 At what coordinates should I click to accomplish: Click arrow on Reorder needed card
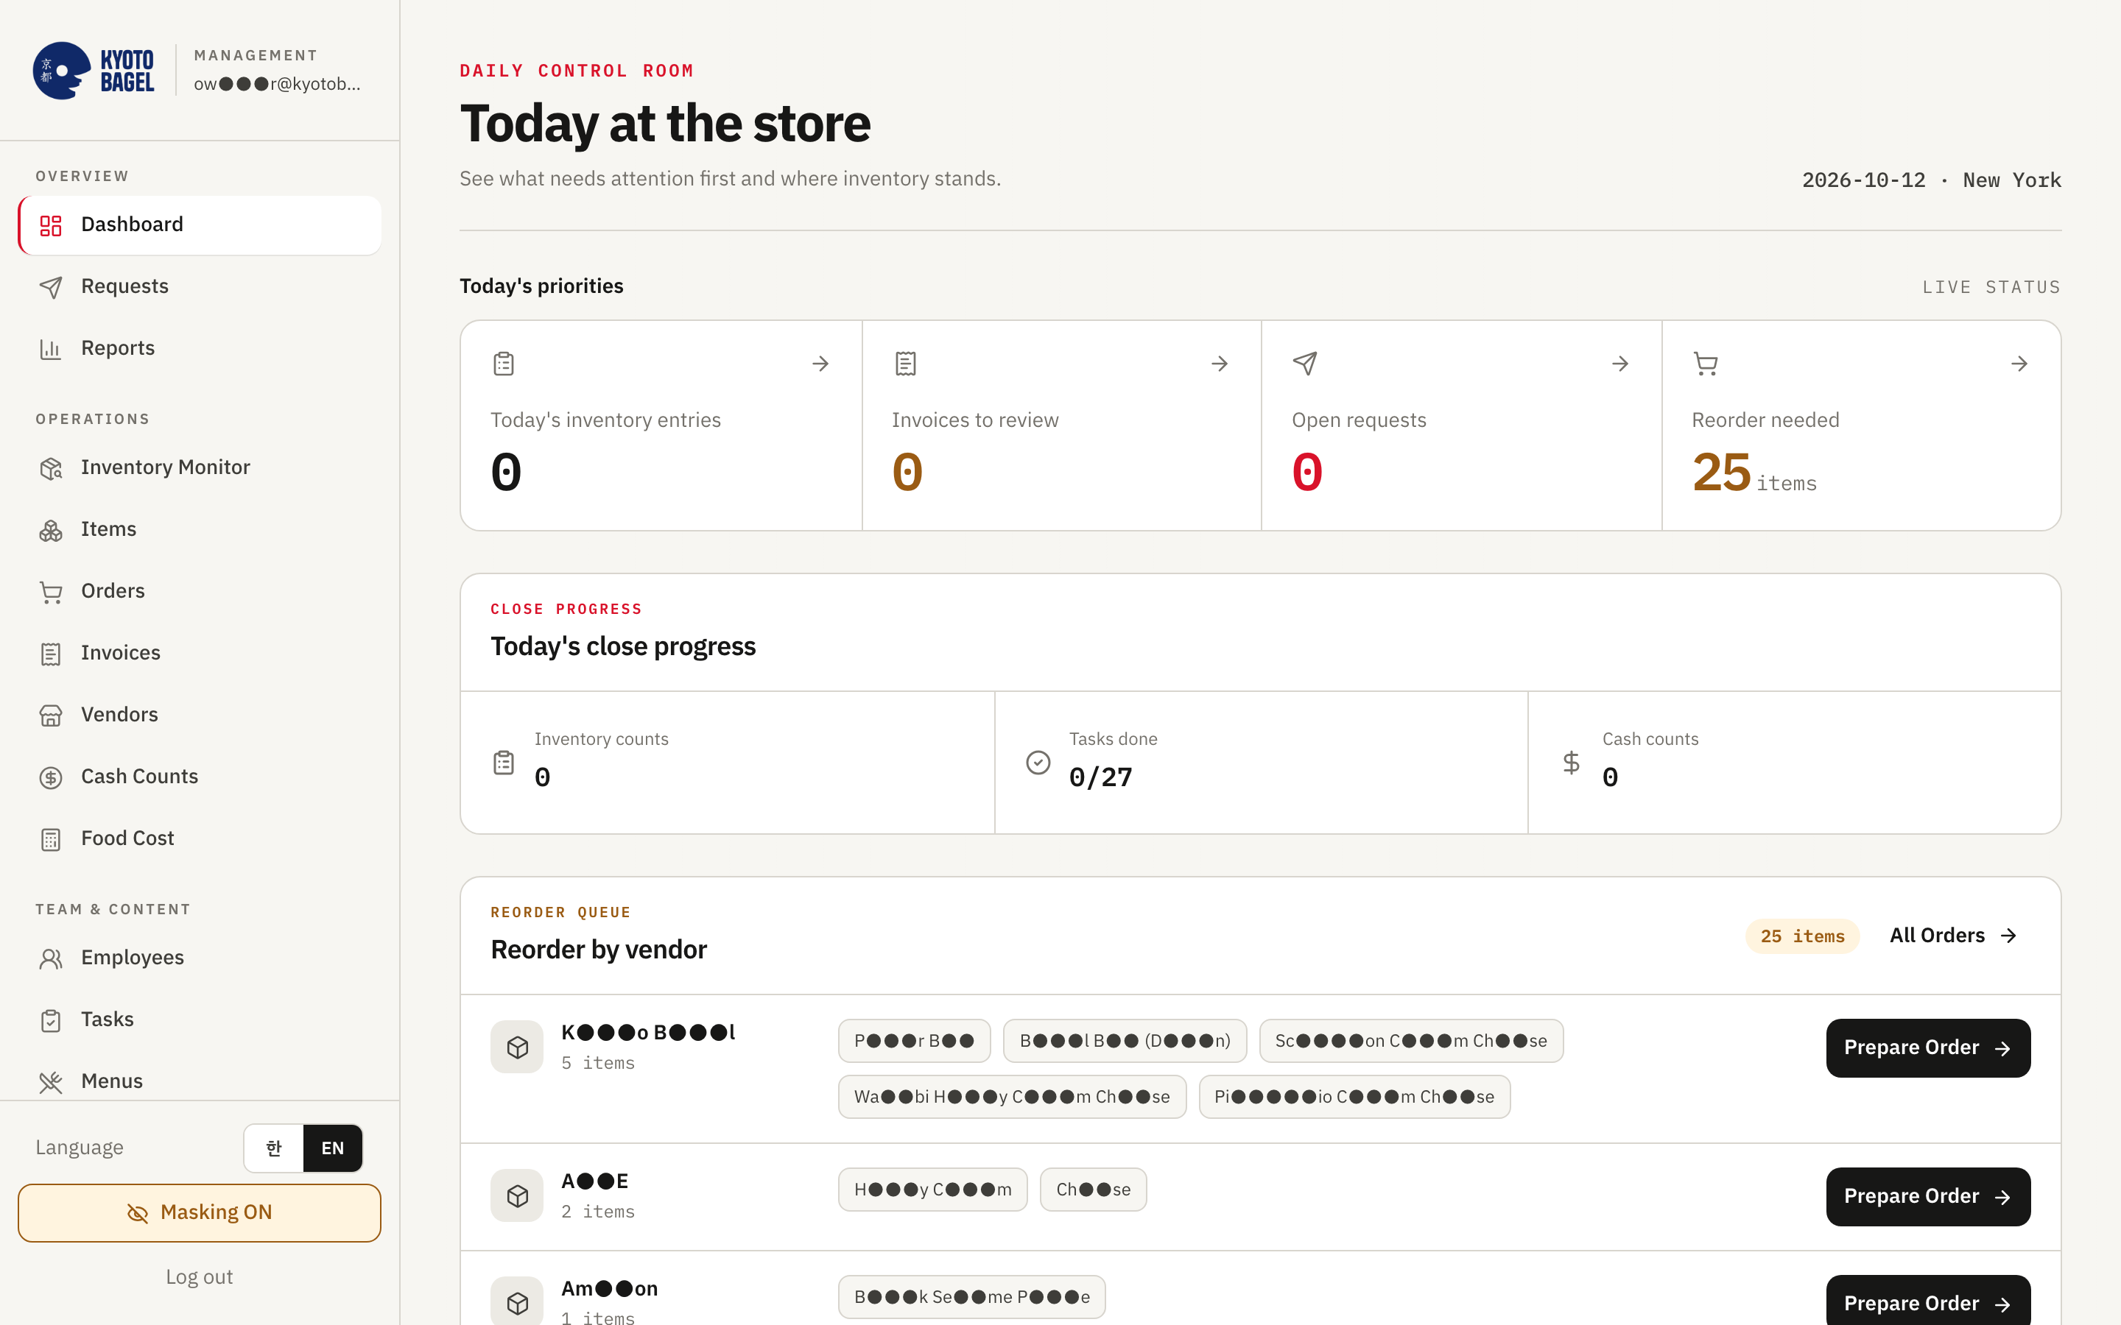coord(2019,364)
